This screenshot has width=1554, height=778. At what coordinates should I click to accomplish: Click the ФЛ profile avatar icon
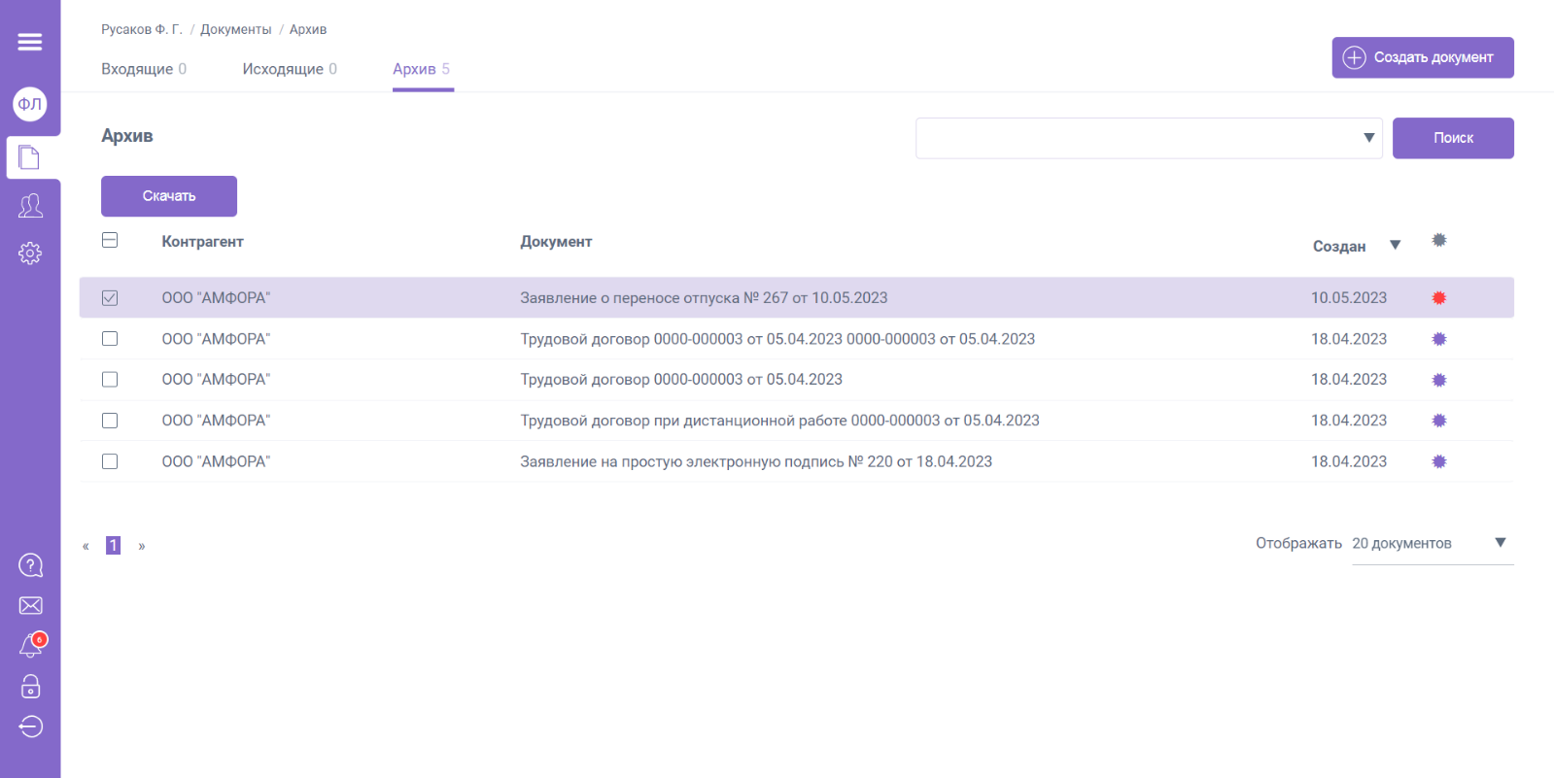click(x=30, y=104)
